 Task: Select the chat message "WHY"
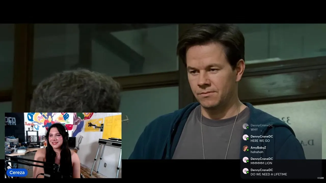click(254, 130)
